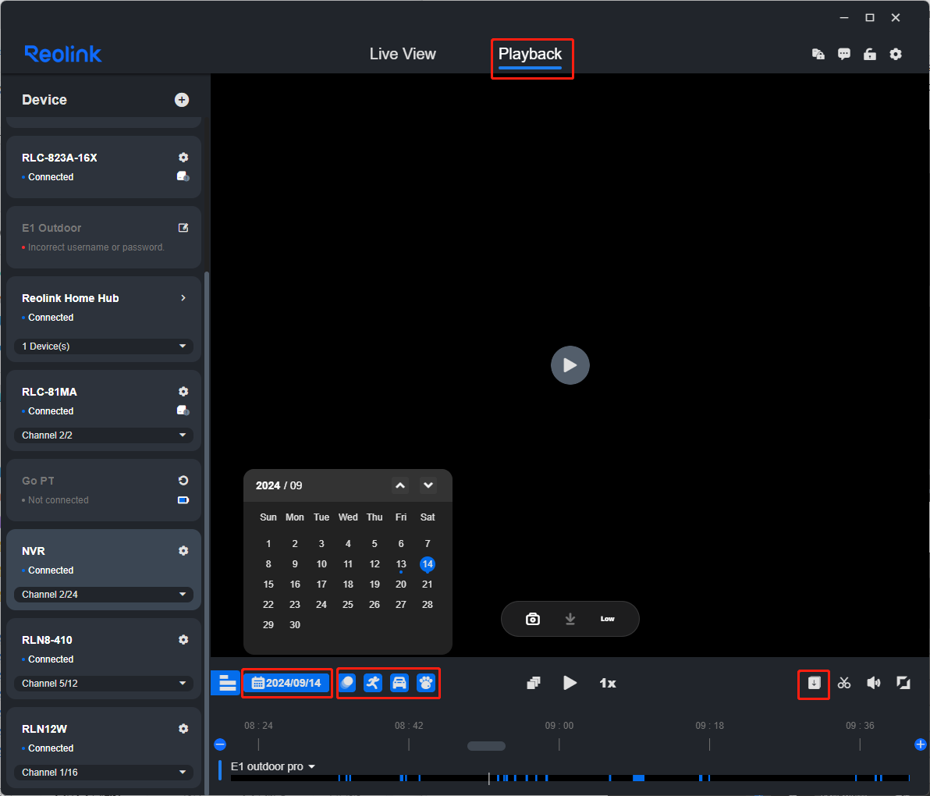The height and width of the screenshot is (796, 930).
Task: Click storage icon on RLC-81MA card
Action: tap(183, 410)
